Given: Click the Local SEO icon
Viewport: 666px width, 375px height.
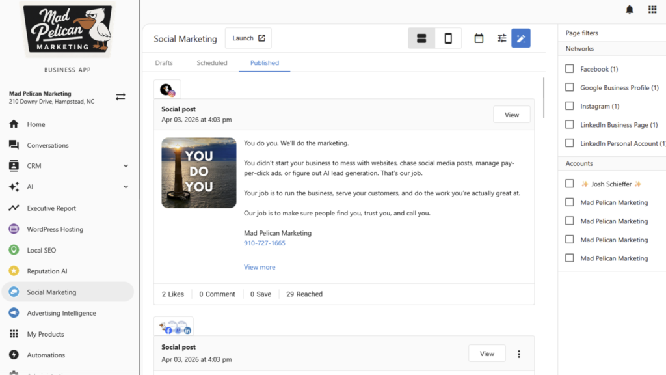Looking at the screenshot, I should click(x=14, y=250).
